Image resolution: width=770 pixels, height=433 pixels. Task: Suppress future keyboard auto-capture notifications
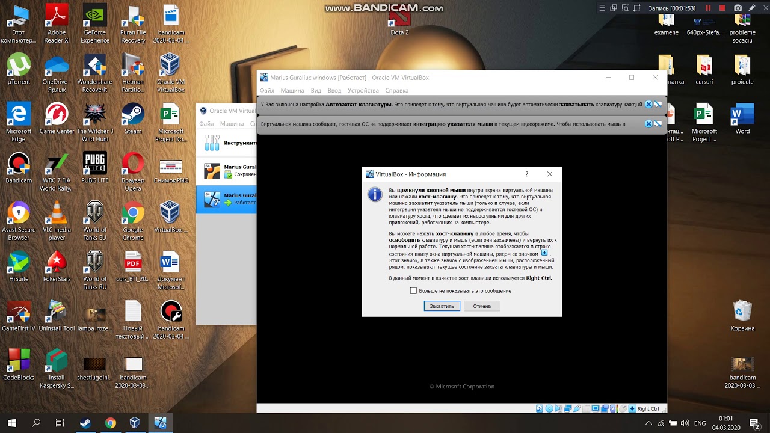pyautogui.click(x=658, y=105)
